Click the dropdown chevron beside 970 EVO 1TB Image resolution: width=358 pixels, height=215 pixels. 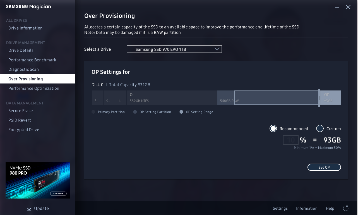[217, 49]
